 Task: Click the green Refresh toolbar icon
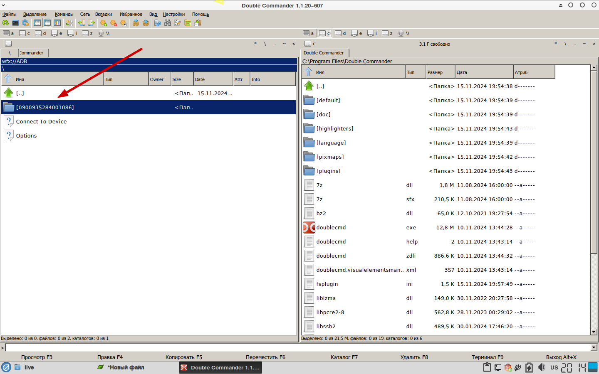pos(5,23)
